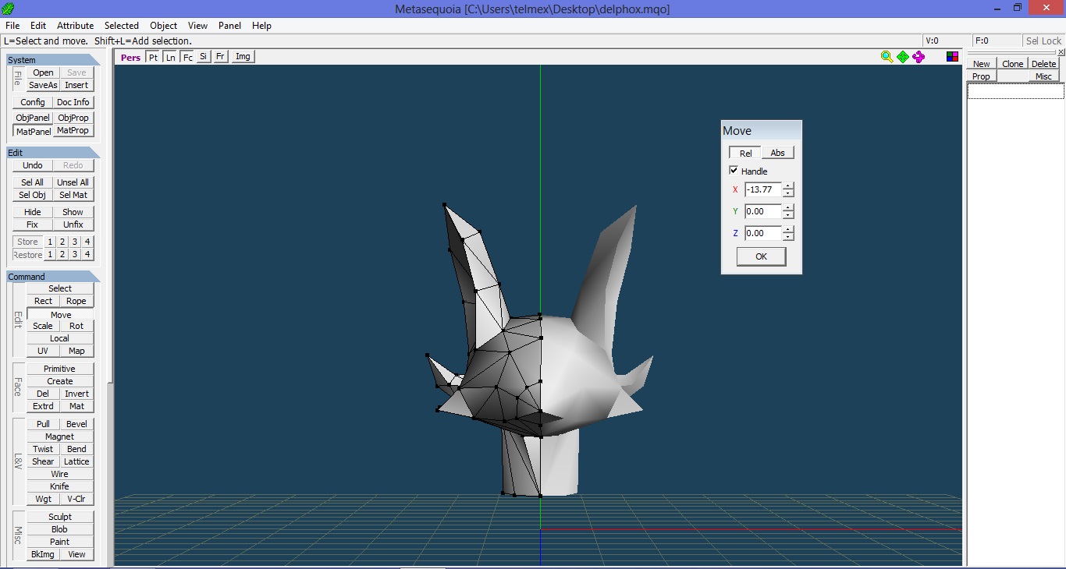Screen dimensions: 1066x569
Task: Click the Sel All button
Action: 33,182
